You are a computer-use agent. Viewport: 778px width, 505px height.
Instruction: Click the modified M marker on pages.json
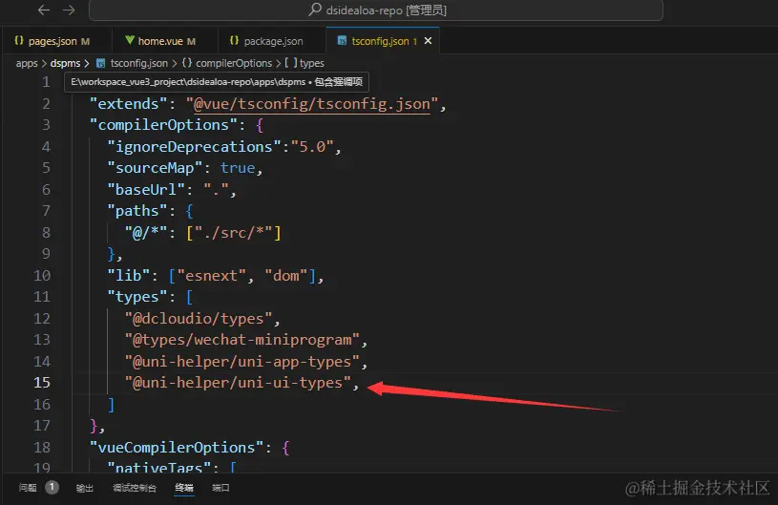[x=85, y=41]
